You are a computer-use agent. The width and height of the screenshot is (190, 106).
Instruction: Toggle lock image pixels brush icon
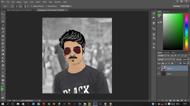point(166,63)
